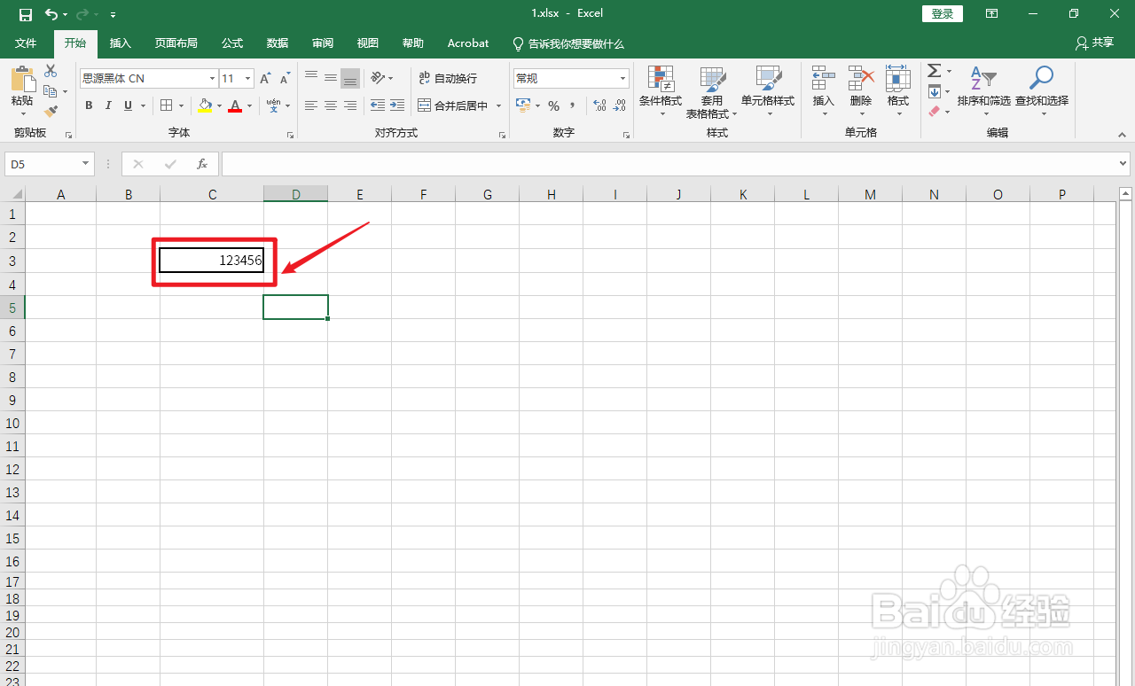Screen dimensions: 1135x686
Task: Open the font size dropdown showing 11
Action: (x=248, y=79)
